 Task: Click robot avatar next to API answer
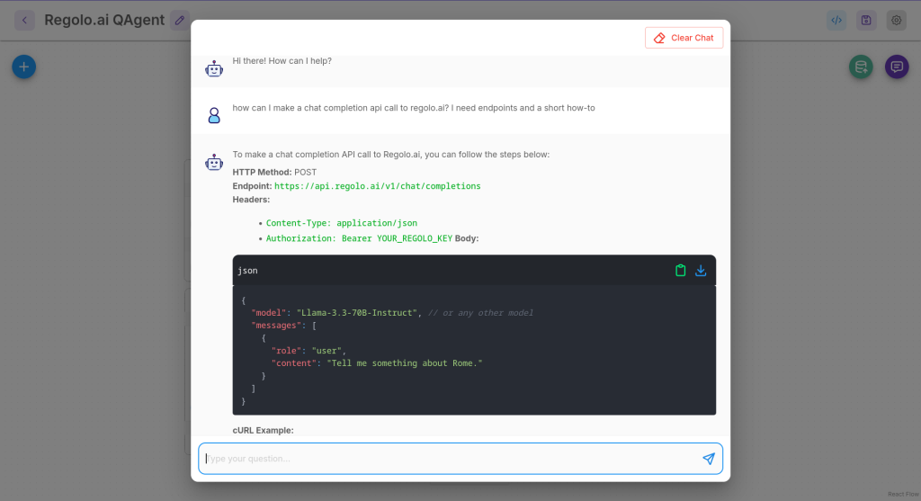pos(214,162)
